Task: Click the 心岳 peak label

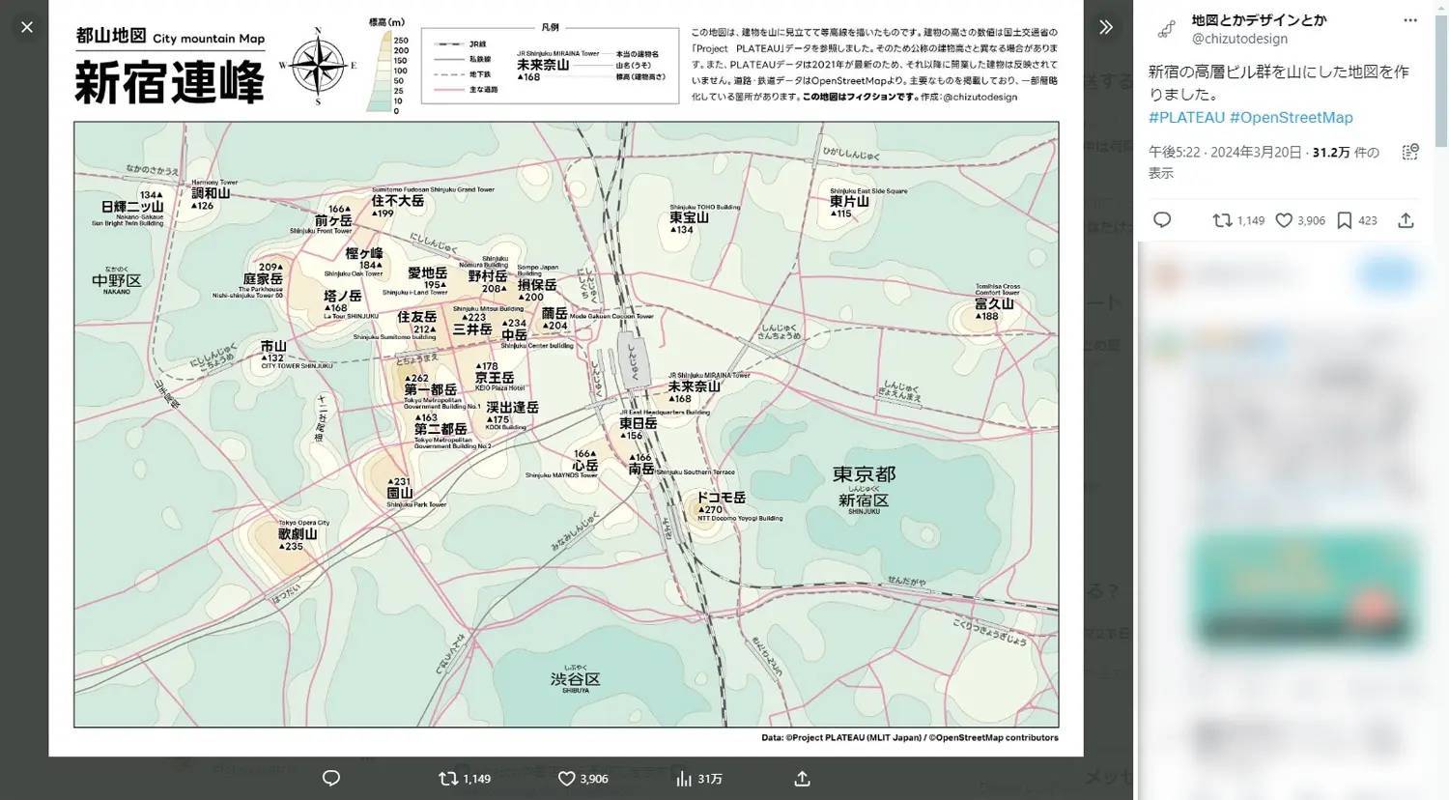Action: pyautogui.click(x=584, y=465)
